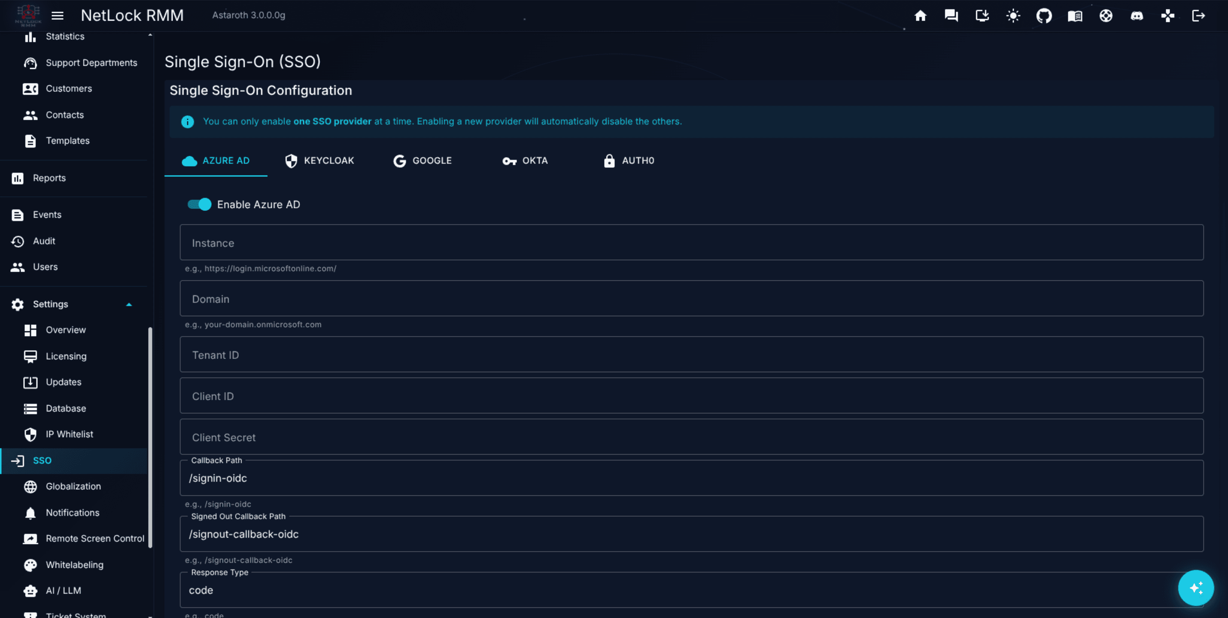The image size is (1228, 618).
Task: Collapse the Settings section arrow
Action: 129,304
